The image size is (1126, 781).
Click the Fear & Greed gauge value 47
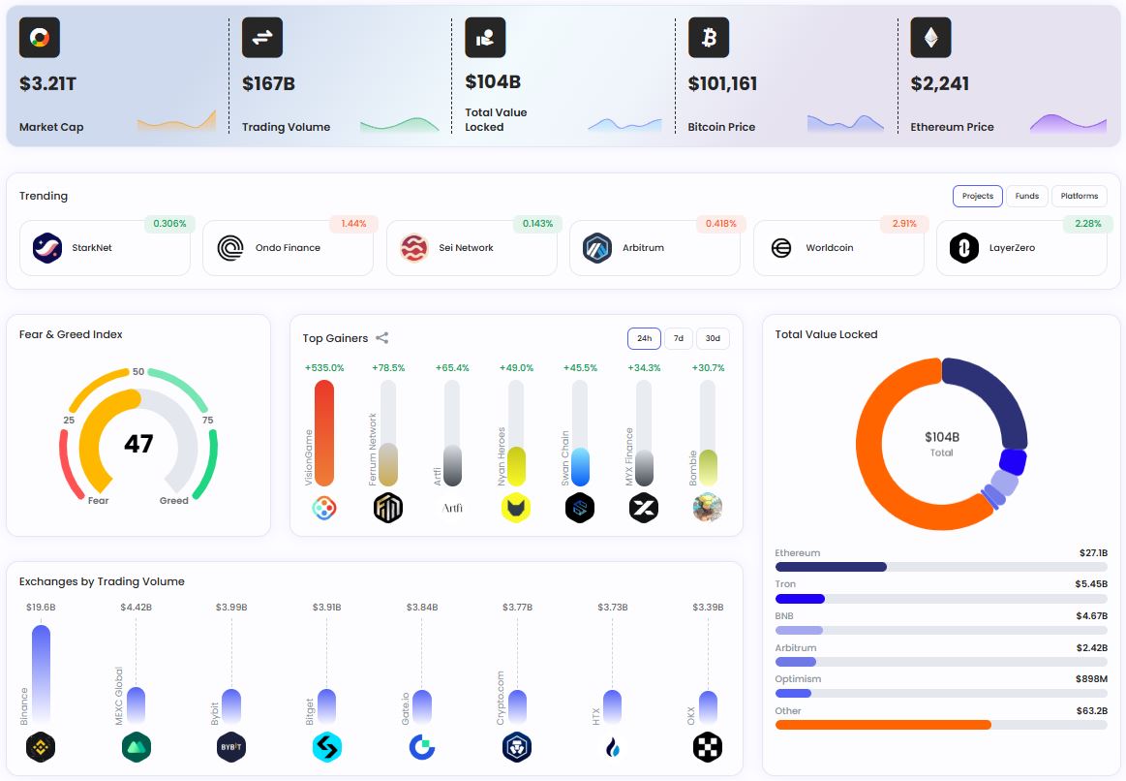[138, 443]
